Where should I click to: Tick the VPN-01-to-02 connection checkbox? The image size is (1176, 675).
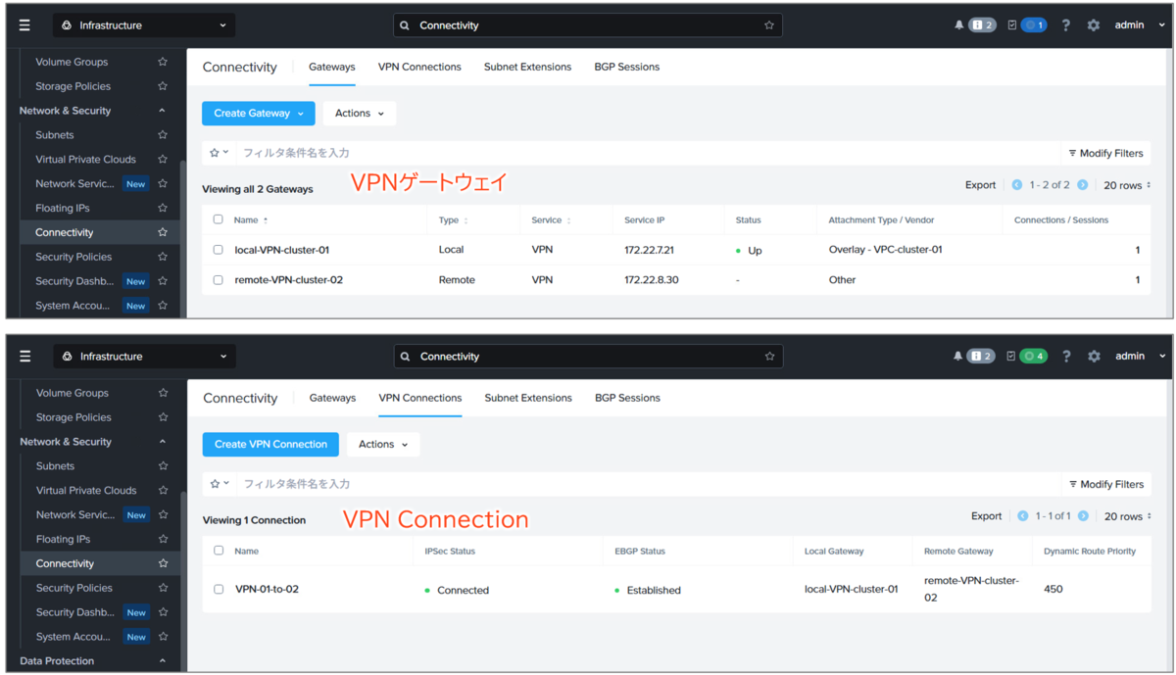[219, 590]
